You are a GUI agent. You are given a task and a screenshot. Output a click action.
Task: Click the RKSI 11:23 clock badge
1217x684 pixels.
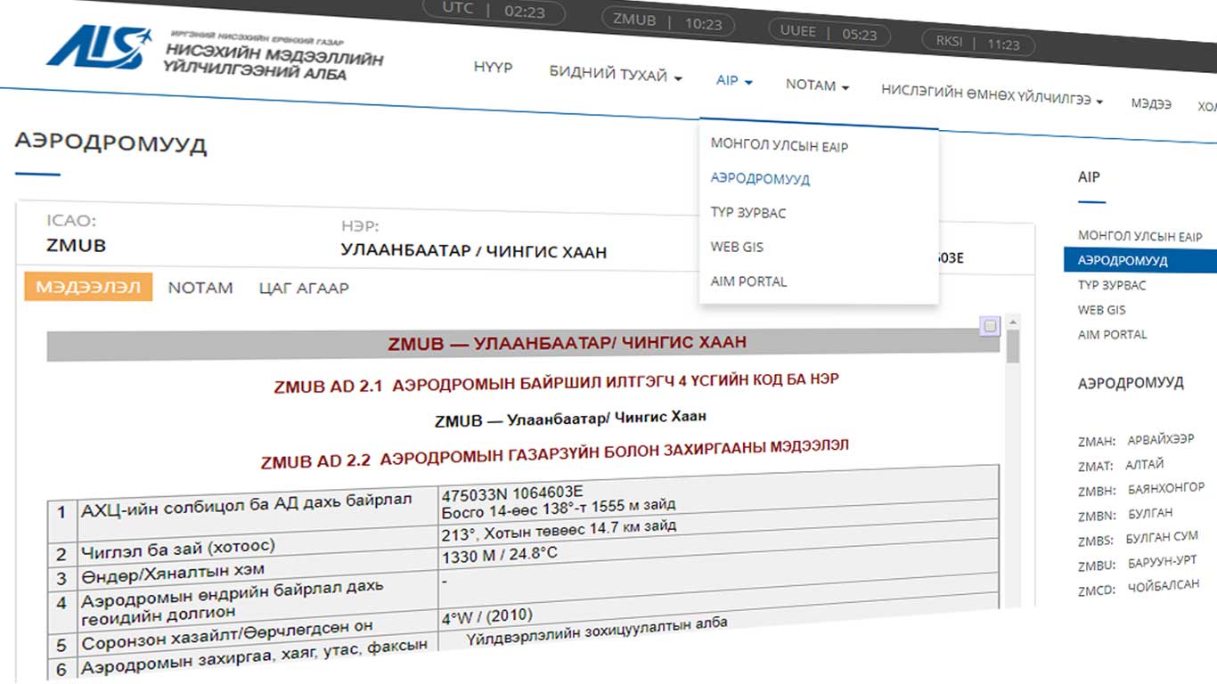(977, 42)
